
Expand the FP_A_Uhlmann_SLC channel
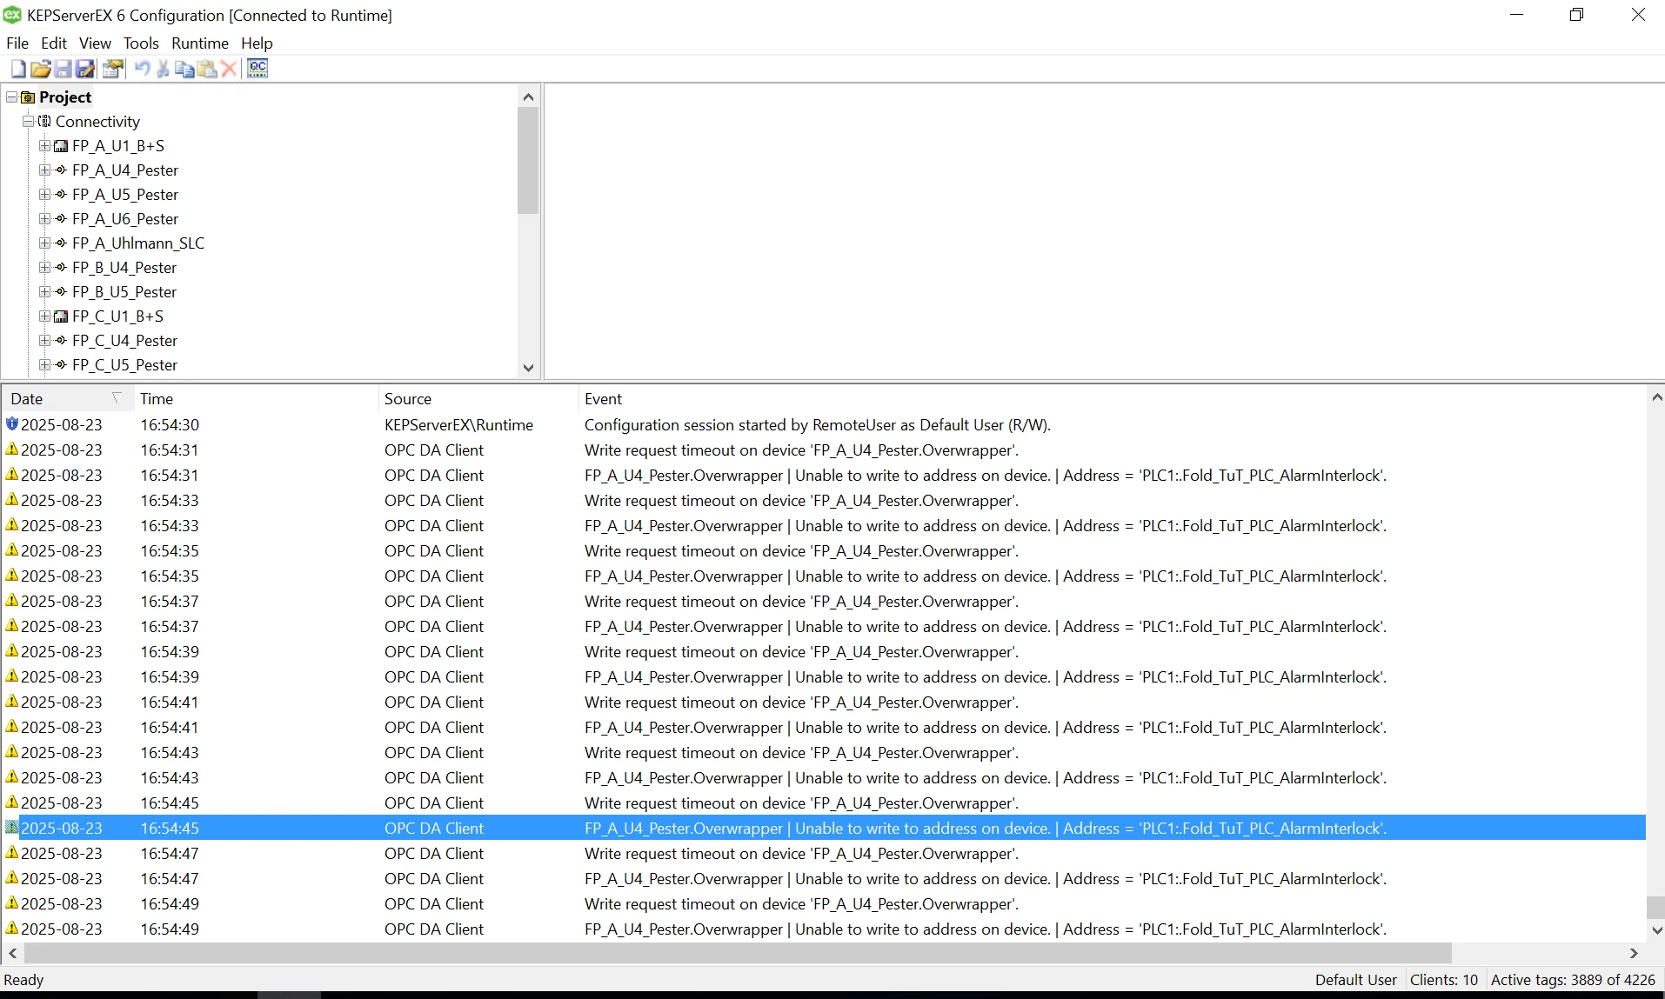[x=44, y=243]
